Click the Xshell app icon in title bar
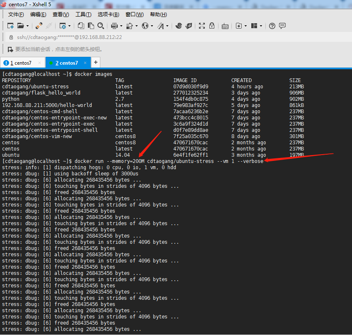 (x=3, y=4)
